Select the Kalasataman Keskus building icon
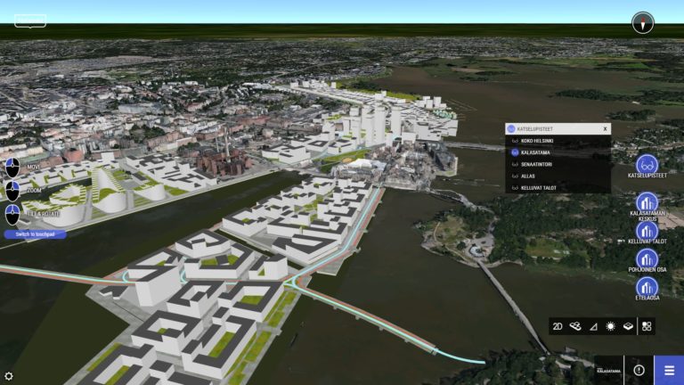684x385 pixels. (647, 202)
